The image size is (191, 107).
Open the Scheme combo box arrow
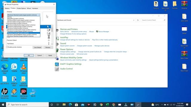click(x=39, y=15)
